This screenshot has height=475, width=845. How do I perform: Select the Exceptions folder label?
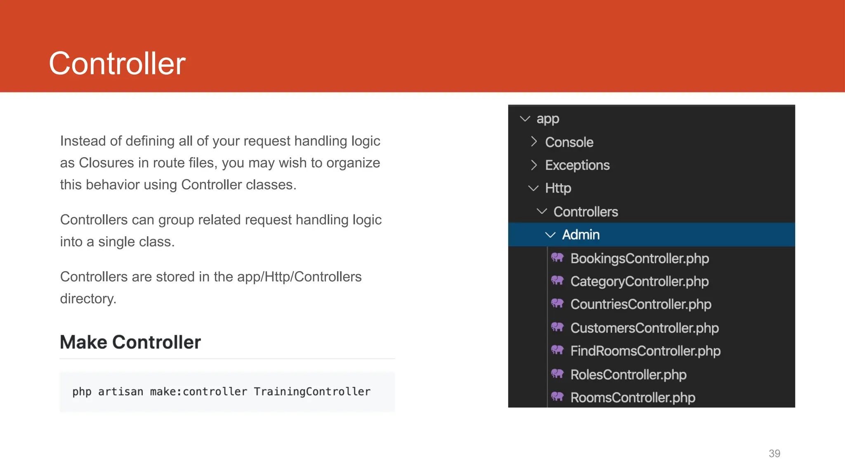tap(577, 165)
